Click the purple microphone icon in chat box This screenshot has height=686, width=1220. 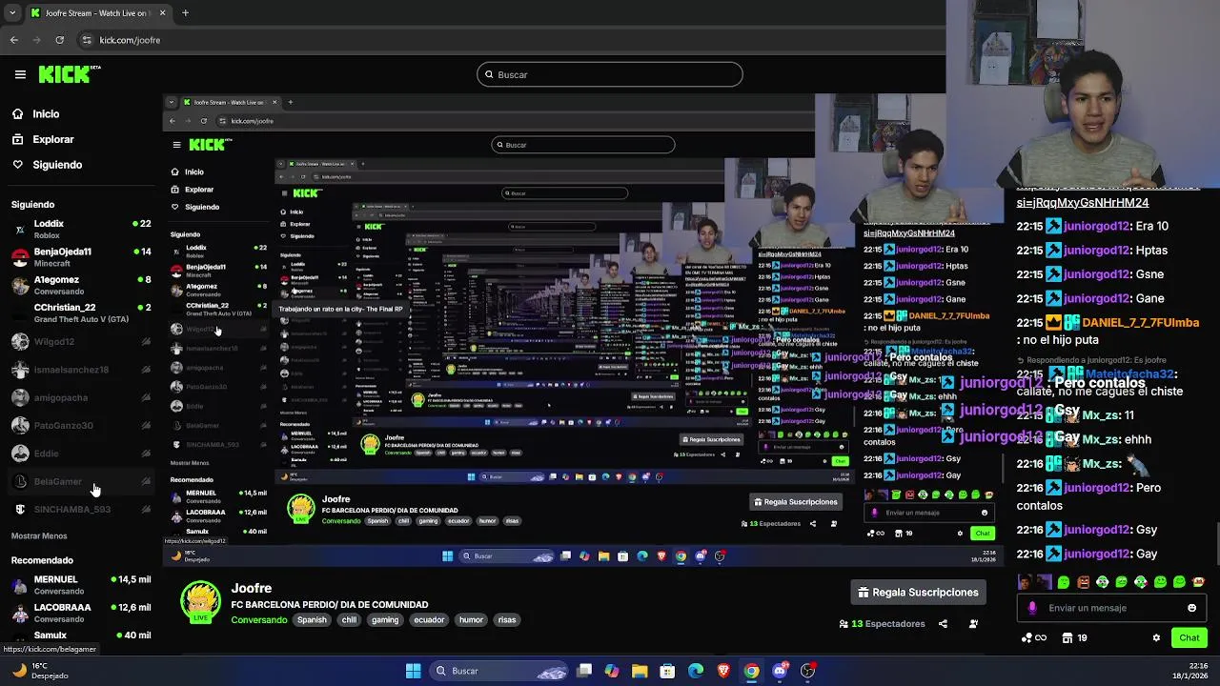(1032, 608)
